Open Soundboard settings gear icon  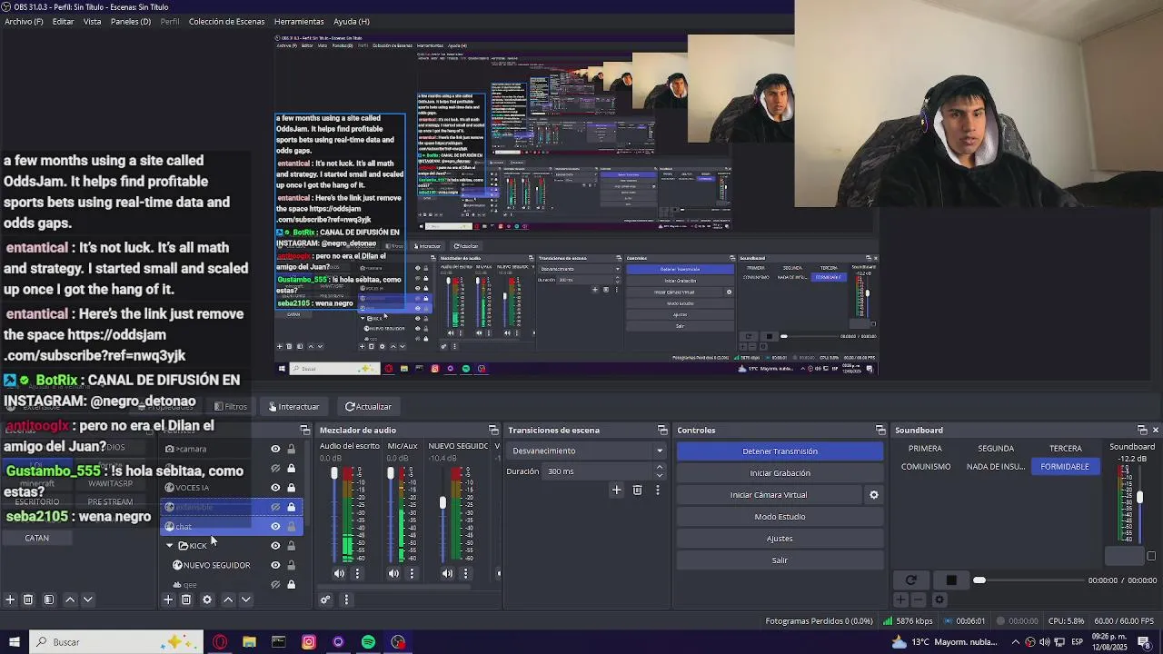click(x=939, y=599)
